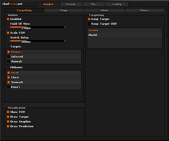Enable the Animals target checkbox
This screenshot has width=169, height=141.
(x=9, y=61)
